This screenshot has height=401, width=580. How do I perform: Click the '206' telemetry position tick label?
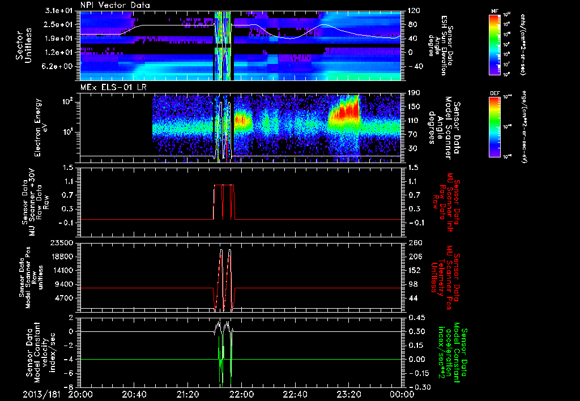coord(414,257)
